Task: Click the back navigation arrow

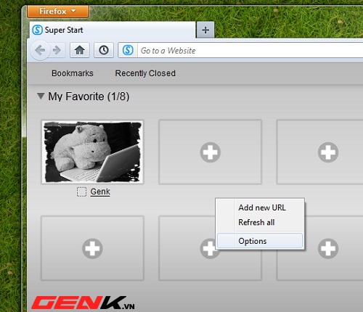Action: tap(40, 50)
